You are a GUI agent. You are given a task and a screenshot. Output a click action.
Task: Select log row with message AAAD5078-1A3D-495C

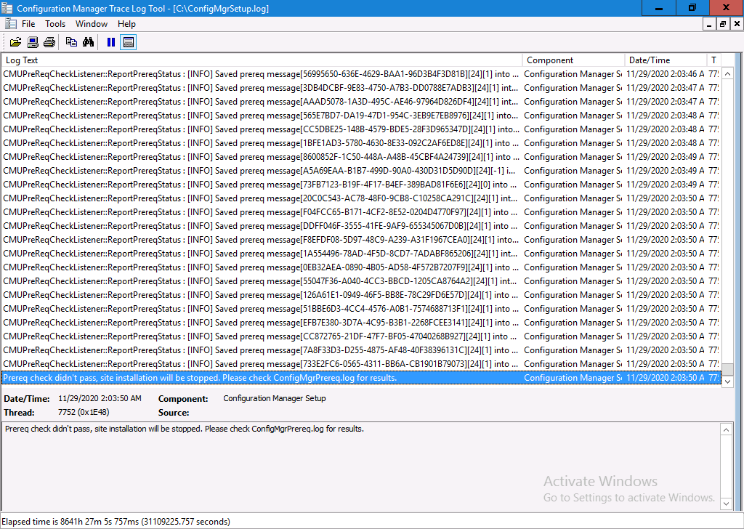[361, 102]
